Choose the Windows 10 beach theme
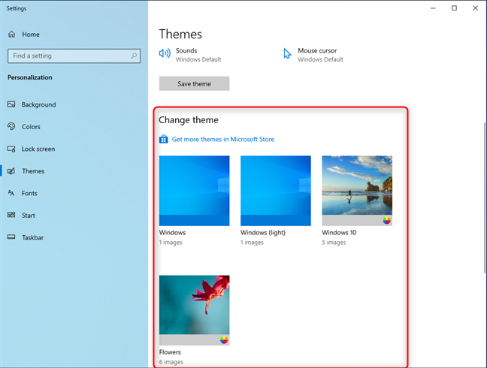Image resolution: width=487 pixels, height=368 pixels. click(357, 191)
